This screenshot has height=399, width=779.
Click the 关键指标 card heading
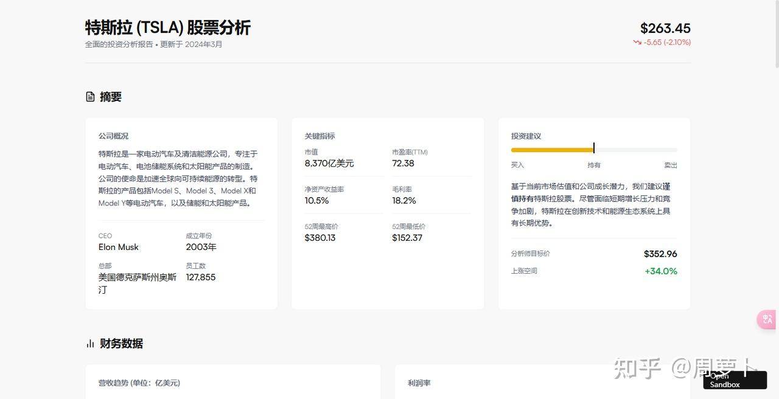320,136
